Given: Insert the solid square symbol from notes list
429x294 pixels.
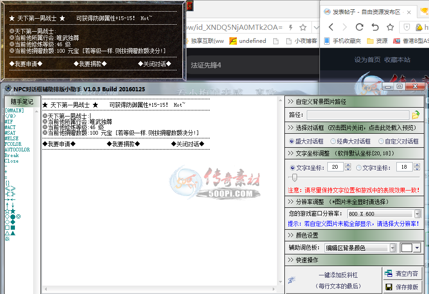Looking at the screenshot, I should [13, 227].
